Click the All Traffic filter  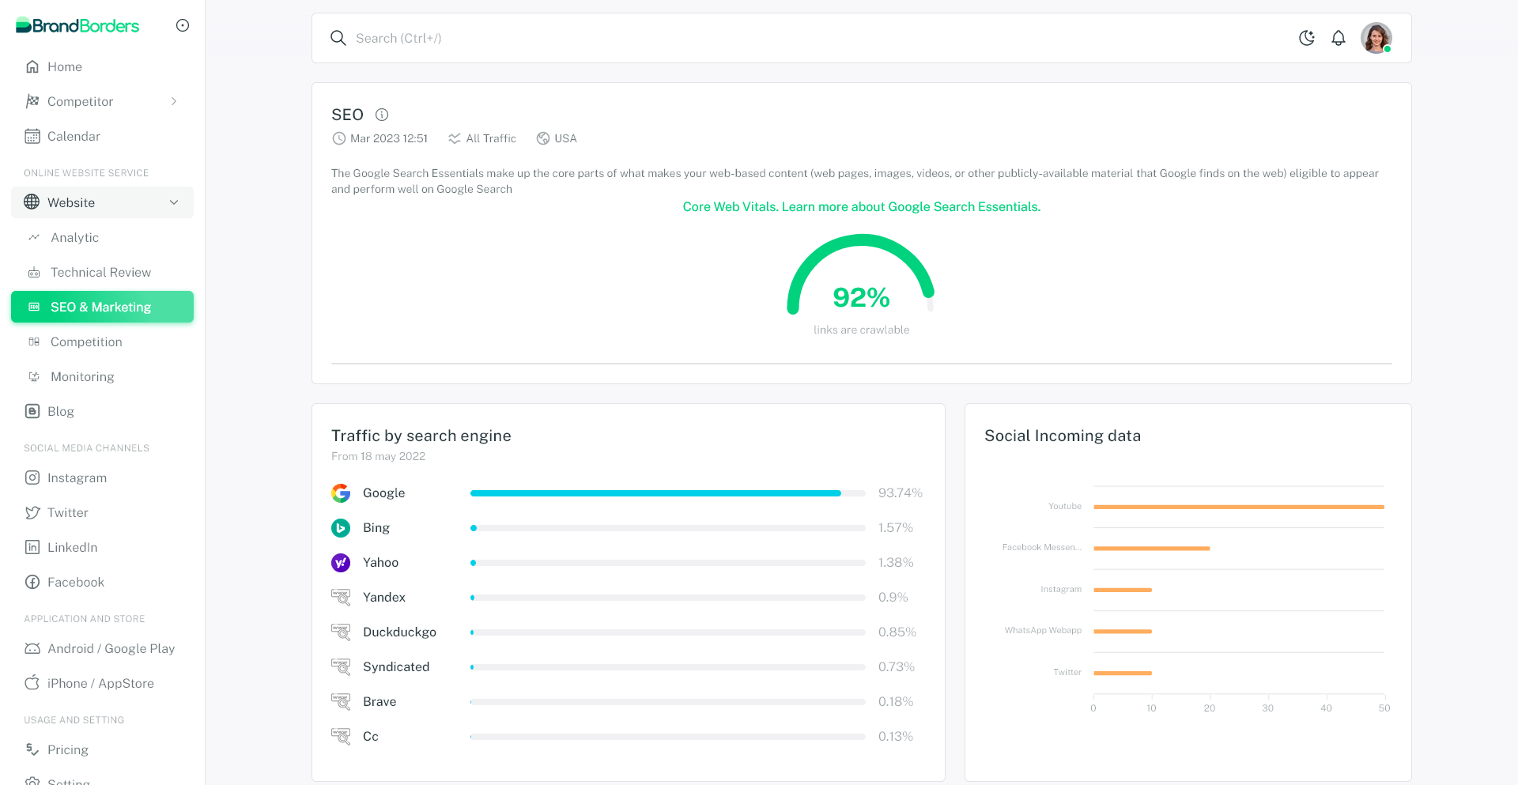tap(482, 138)
